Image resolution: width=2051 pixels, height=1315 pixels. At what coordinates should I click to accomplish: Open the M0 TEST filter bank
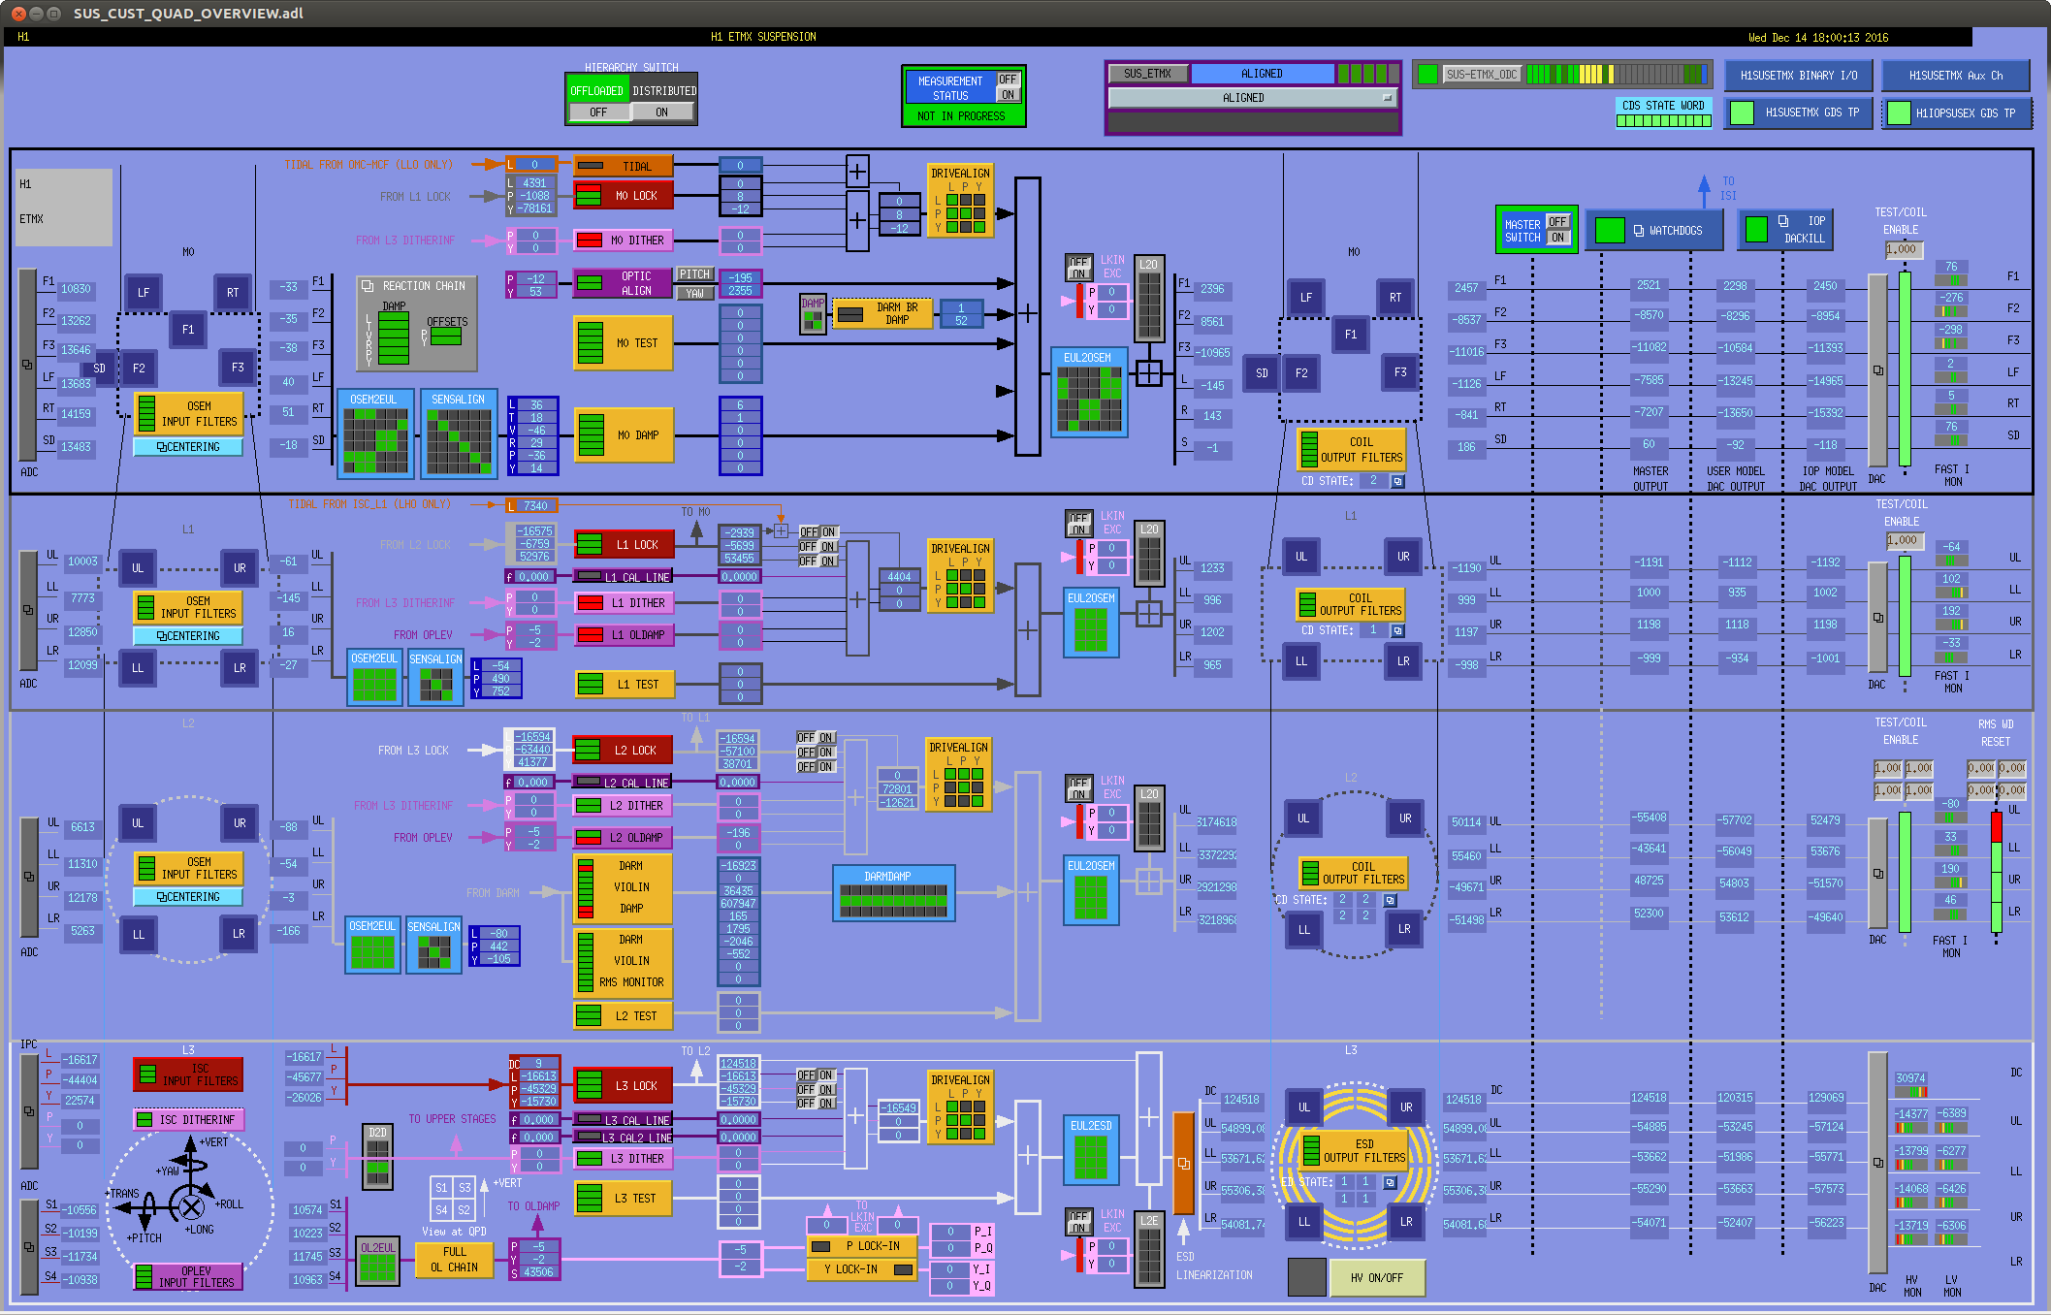point(623,343)
